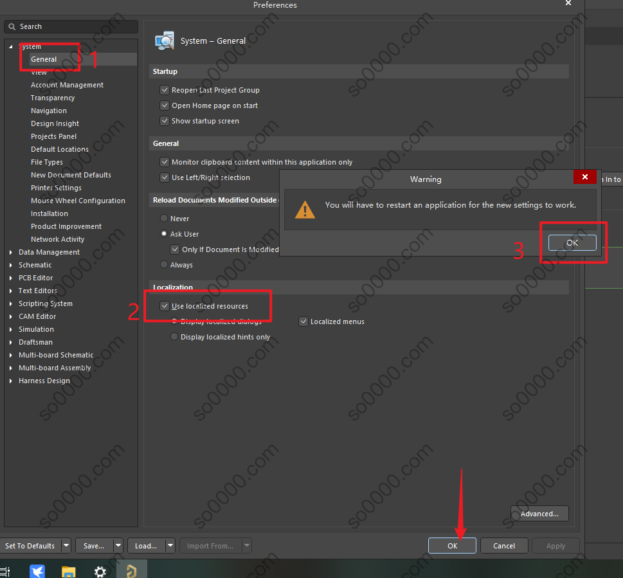Uncheck Show startup screen
Screen dimensions: 623x578
pyautogui.click(x=165, y=121)
